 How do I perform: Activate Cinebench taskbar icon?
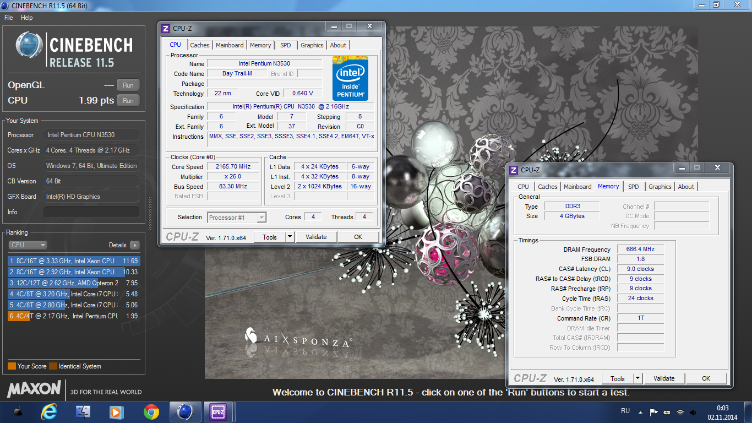186,412
